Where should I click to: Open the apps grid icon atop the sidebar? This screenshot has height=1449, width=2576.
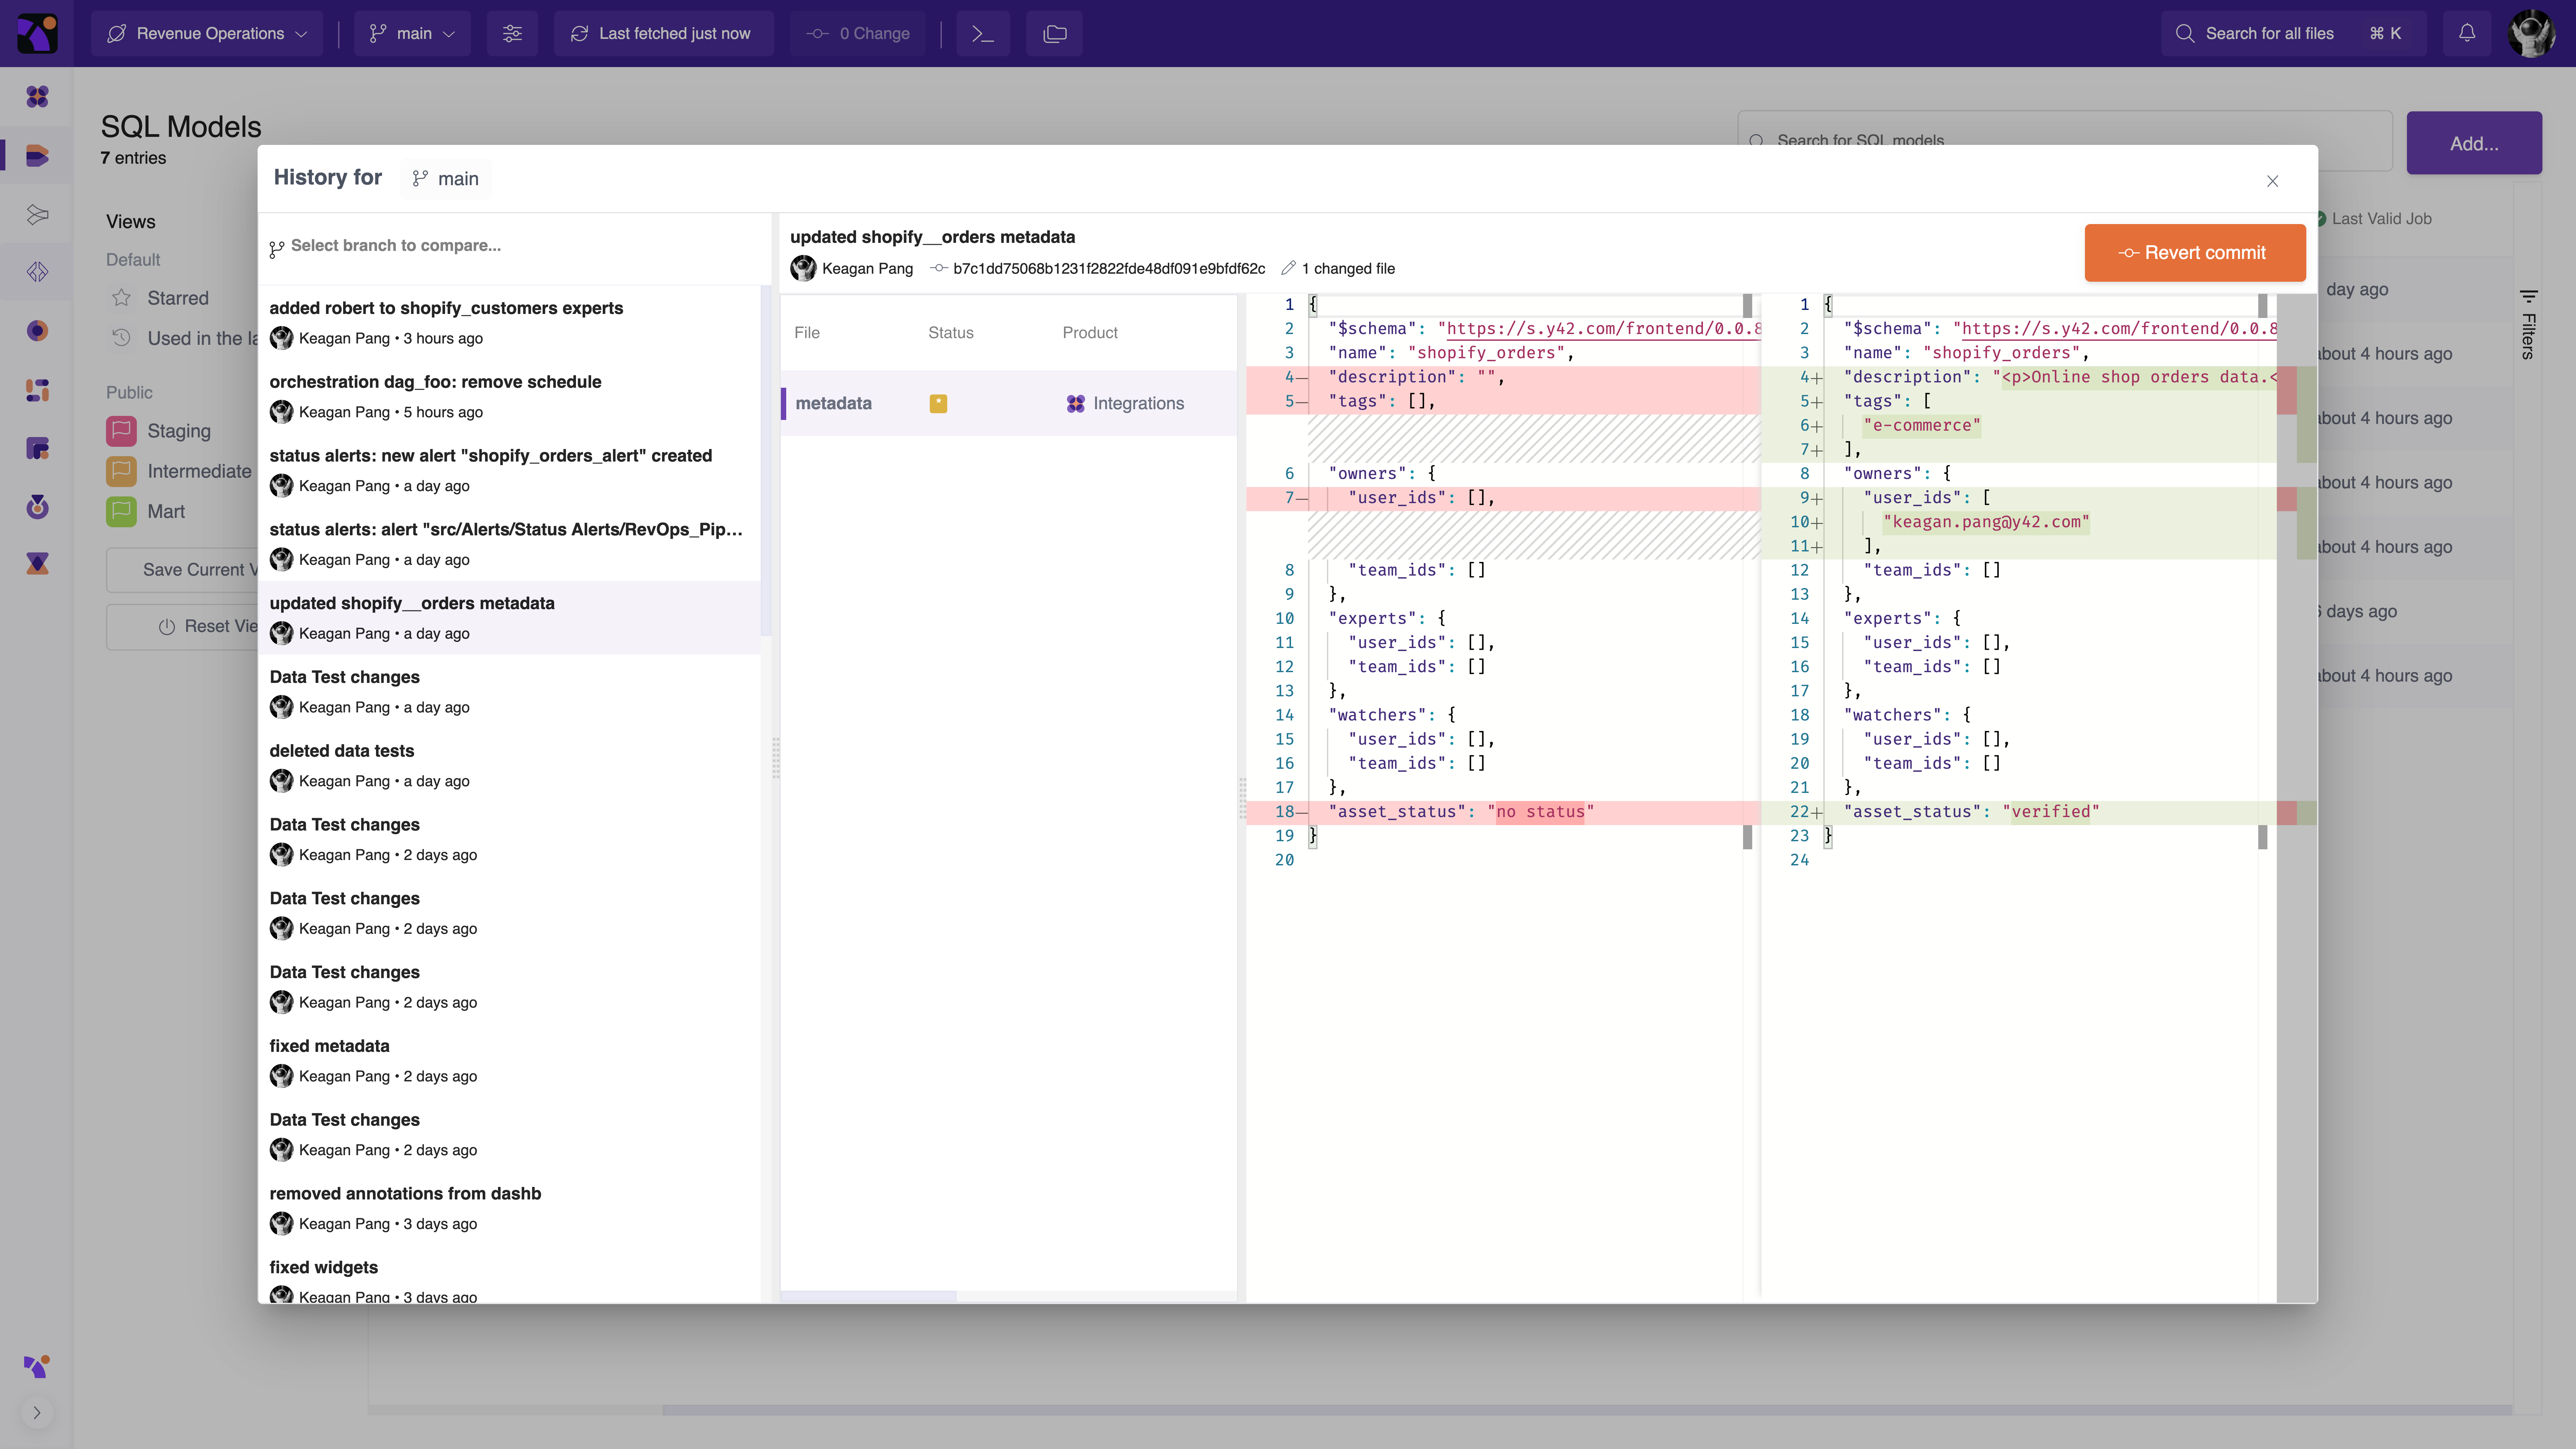(37, 96)
